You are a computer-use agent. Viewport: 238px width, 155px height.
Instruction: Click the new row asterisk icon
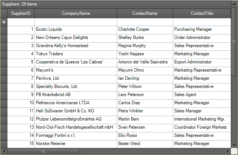click(4, 22)
